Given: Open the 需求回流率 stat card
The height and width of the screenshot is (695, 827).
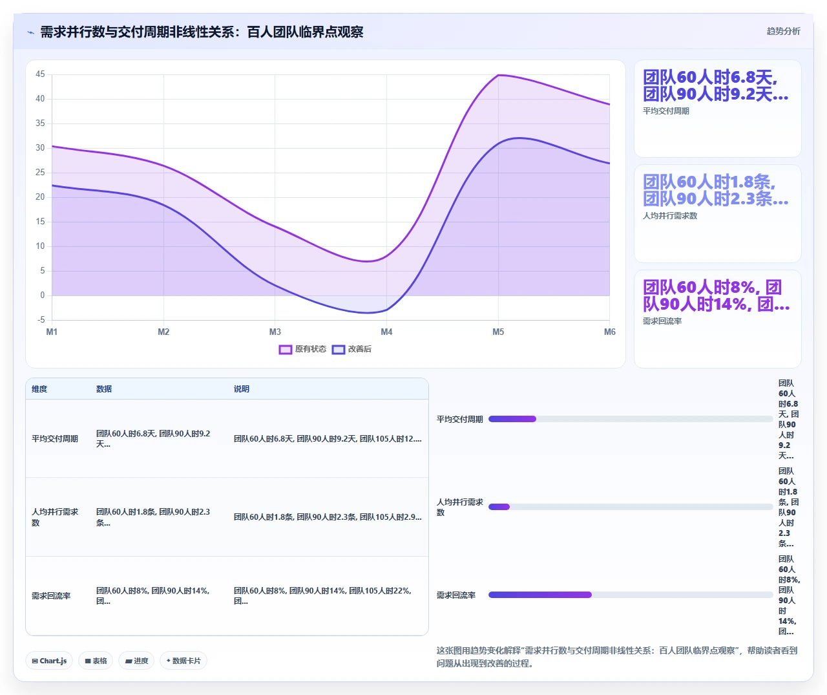Looking at the screenshot, I should click(x=717, y=319).
